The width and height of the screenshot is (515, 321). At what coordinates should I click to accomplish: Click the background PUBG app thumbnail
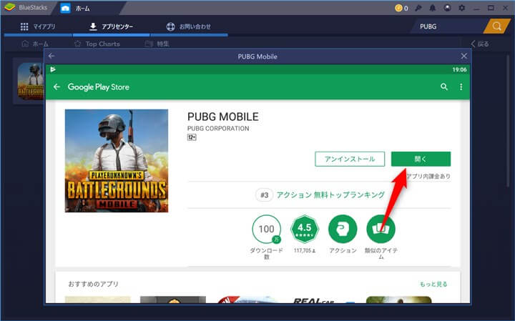(x=31, y=82)
